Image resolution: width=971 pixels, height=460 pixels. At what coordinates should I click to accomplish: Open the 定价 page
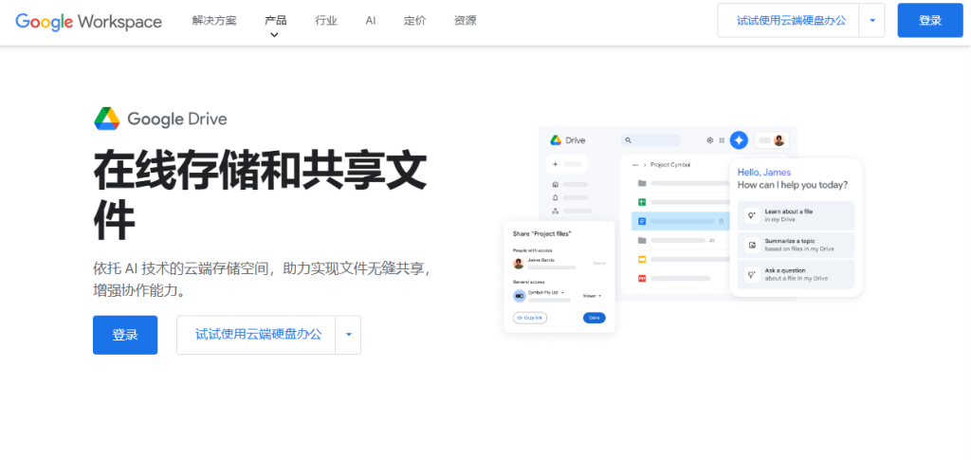415,21
